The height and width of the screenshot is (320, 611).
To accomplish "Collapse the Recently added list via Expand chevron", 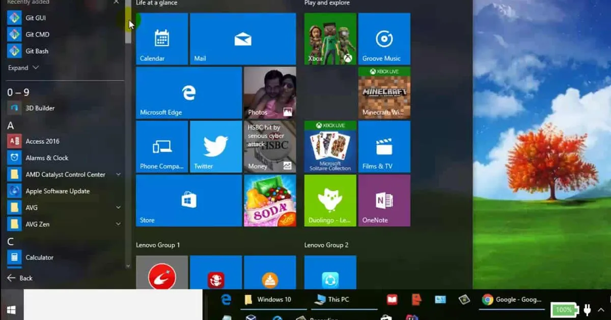I will tap(22, 67).
